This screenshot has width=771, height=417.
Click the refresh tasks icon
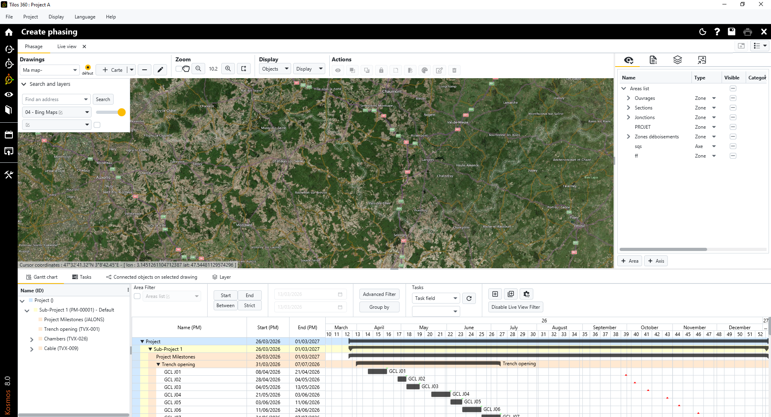[469, 298]
